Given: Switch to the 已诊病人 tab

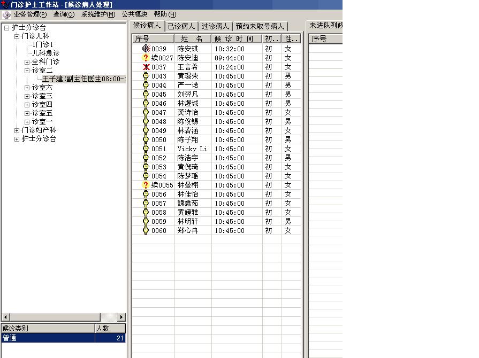Looking at the screenshot, I should (x=181, y=27).
